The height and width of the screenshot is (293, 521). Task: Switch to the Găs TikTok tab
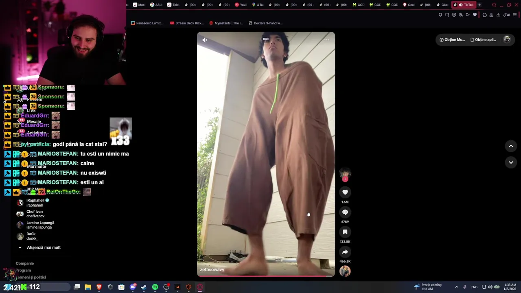442,5
